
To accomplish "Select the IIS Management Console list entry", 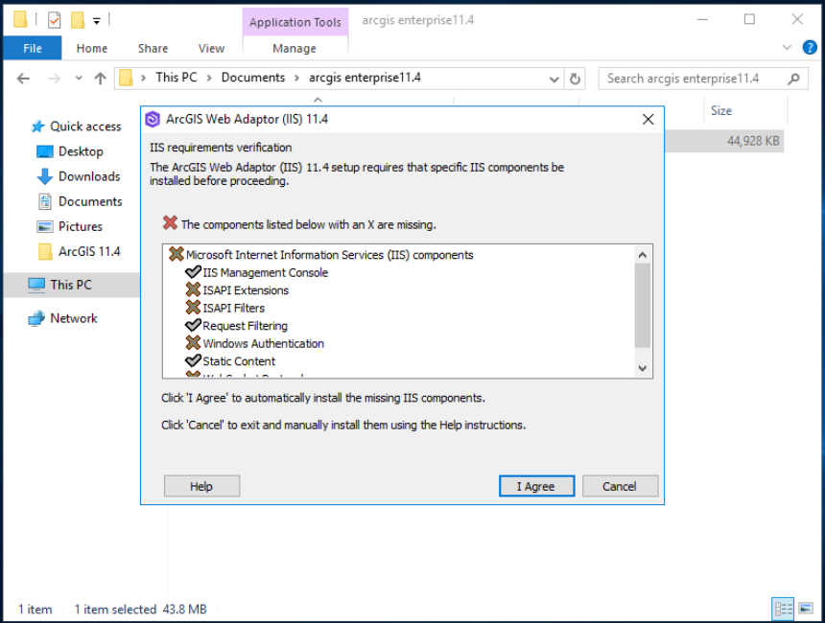I will pos(265,272).
